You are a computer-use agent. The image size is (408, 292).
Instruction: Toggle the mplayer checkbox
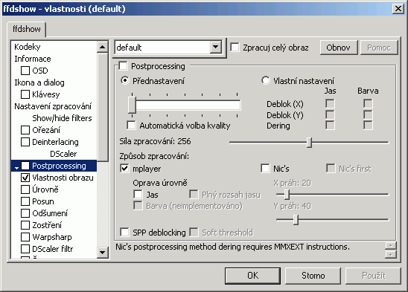(124, 169)
